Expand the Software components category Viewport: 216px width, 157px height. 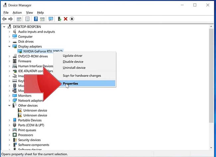[x=9, y=145]
